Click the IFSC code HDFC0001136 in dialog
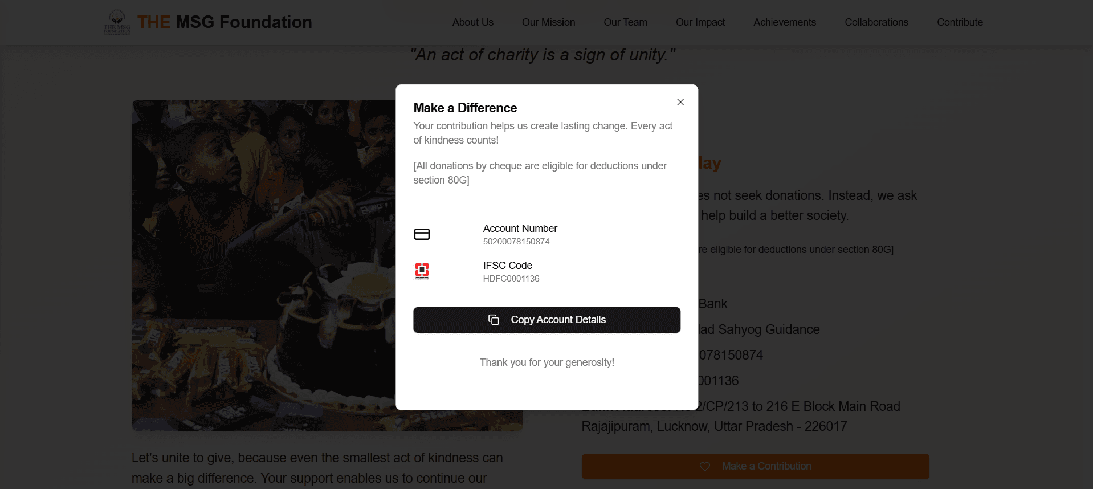The image size is (1093, 489). (511, 279)
